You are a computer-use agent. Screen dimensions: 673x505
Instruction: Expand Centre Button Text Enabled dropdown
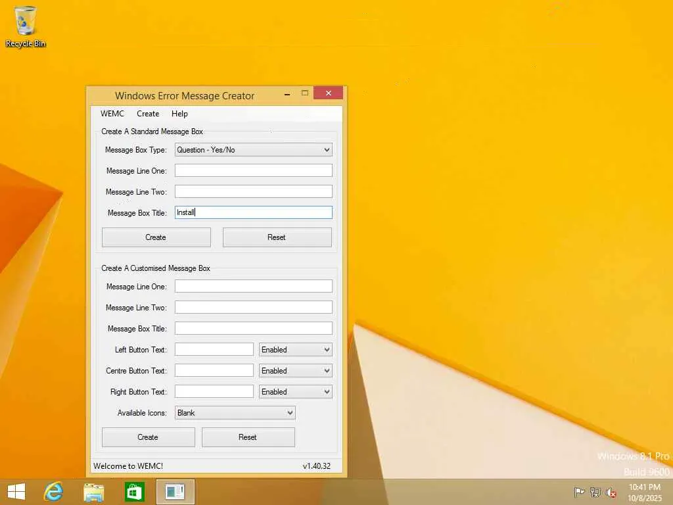(296, 371)
